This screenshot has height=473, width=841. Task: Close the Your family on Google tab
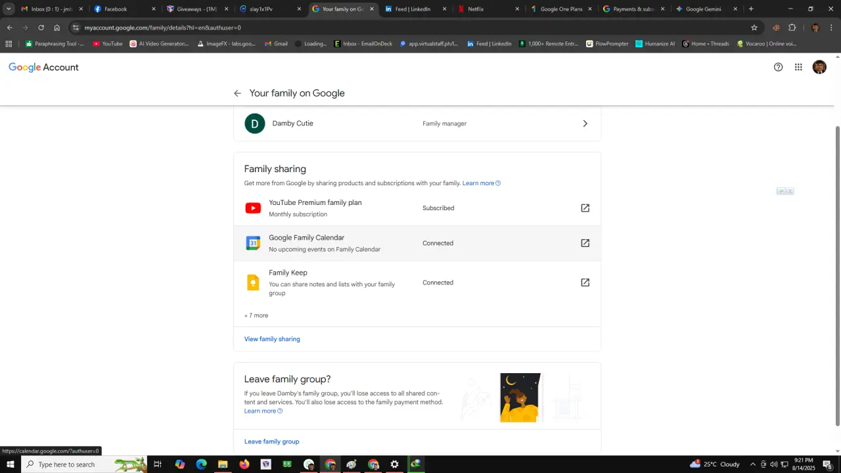coord(372,9)
